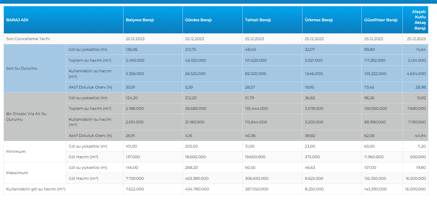This screenshot has width=437, height=201.
Task: Click the BARAJ ADI column header
Action: [x=17, y=20]
